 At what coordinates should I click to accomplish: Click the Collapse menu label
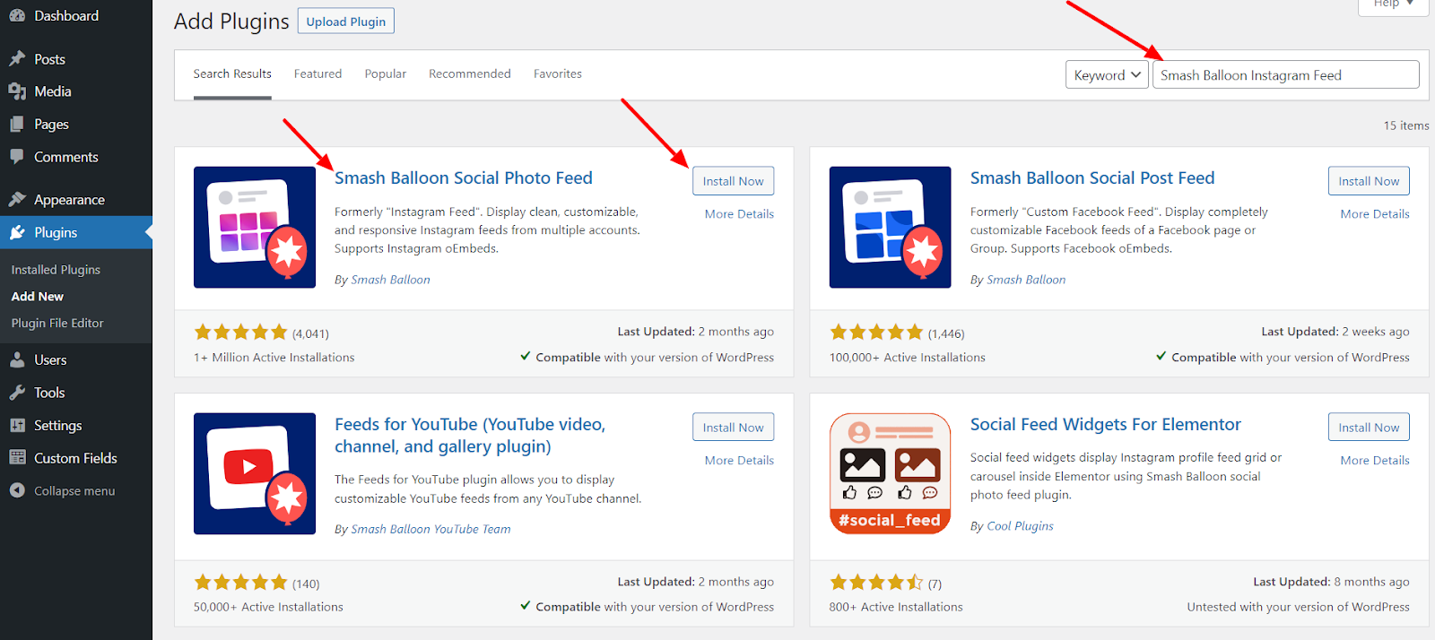74,491
